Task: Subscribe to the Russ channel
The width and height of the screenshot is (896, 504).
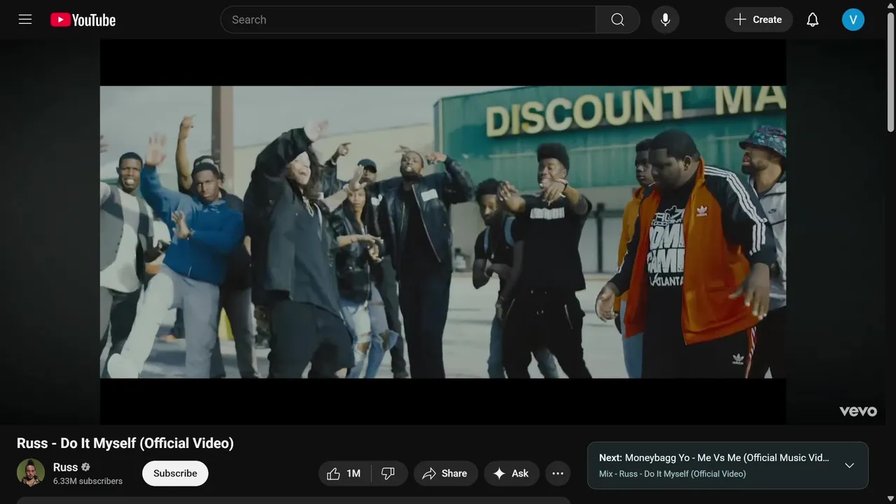Action: 175,473
